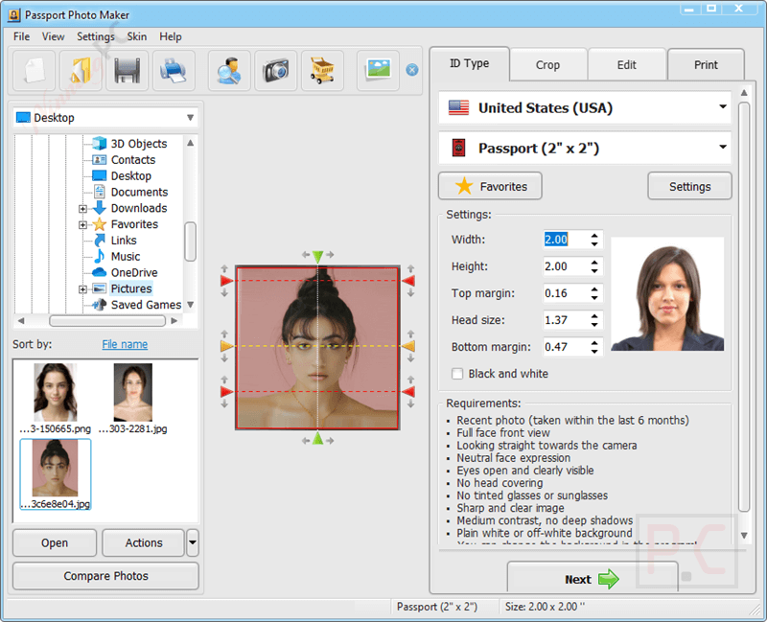Click the top green triangle crop marker
Screen dimensions: 767x622
pos(318,257)
